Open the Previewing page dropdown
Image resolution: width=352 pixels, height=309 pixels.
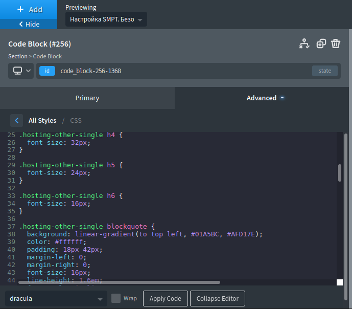(106, 19)
